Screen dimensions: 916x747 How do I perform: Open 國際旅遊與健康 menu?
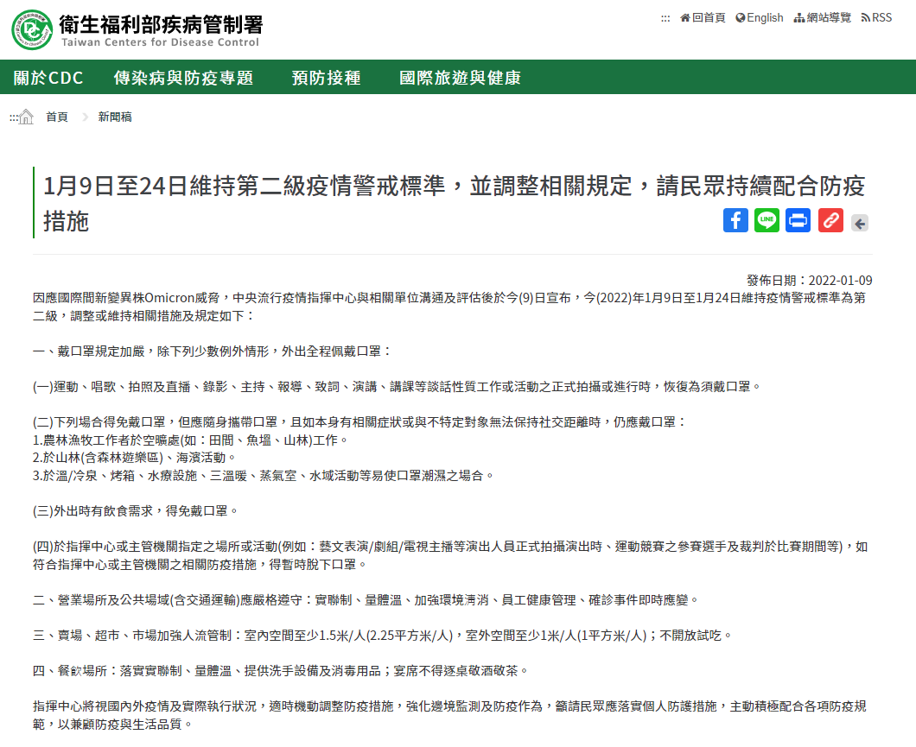461,78
